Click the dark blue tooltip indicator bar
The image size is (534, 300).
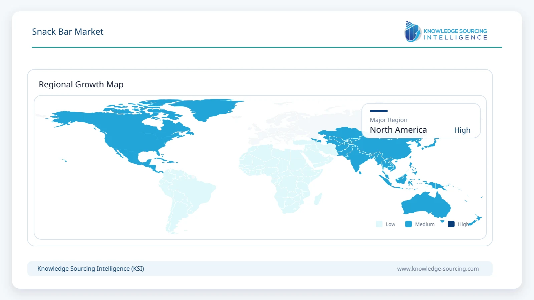[379, 111]
